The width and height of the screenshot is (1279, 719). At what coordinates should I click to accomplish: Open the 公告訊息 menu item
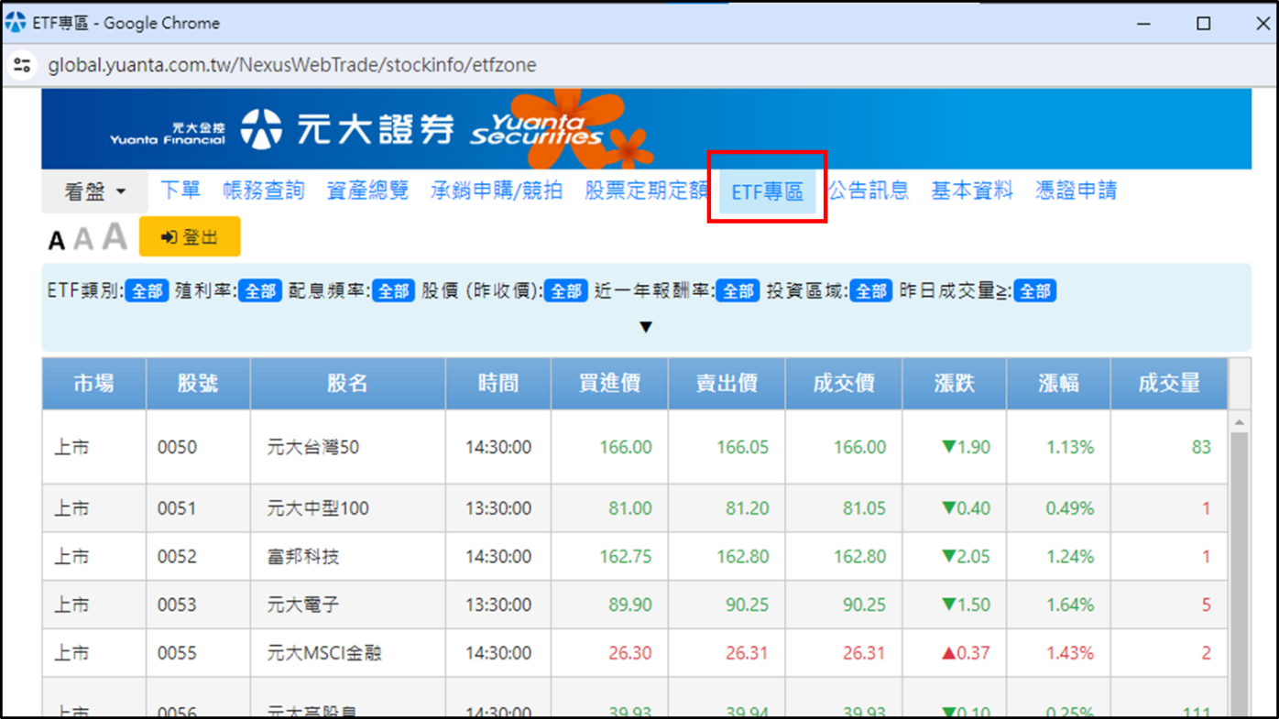(x=869, y=191)
